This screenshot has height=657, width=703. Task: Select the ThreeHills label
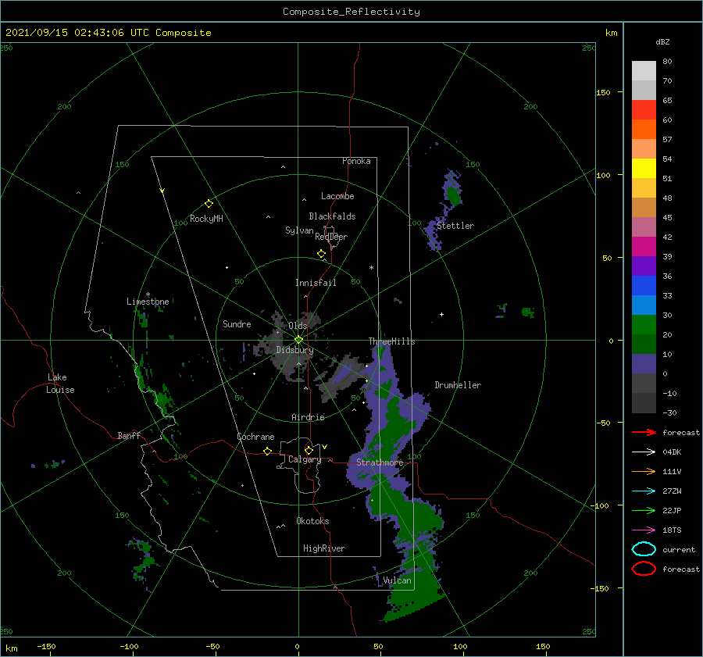coord(392,341)
